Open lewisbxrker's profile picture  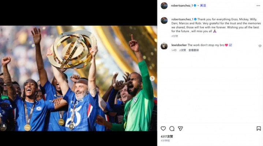click(164, 46)
